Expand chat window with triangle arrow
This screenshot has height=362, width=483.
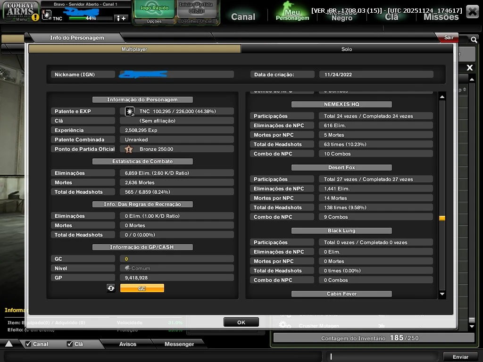(8, 344)
